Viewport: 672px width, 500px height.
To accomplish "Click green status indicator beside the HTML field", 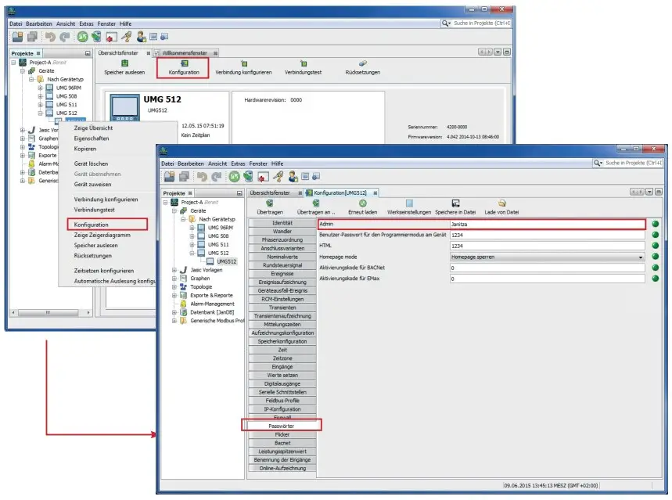I will [x=656, y=246].
